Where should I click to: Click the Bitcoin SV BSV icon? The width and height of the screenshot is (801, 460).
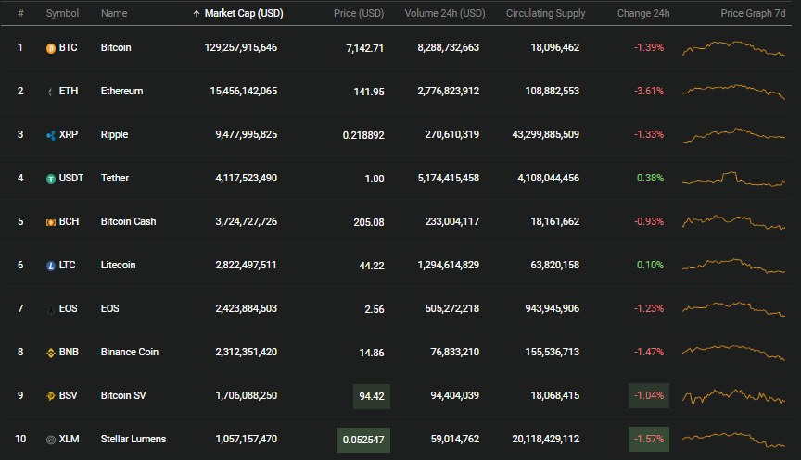pyautogui.click(x=51, y=396)
